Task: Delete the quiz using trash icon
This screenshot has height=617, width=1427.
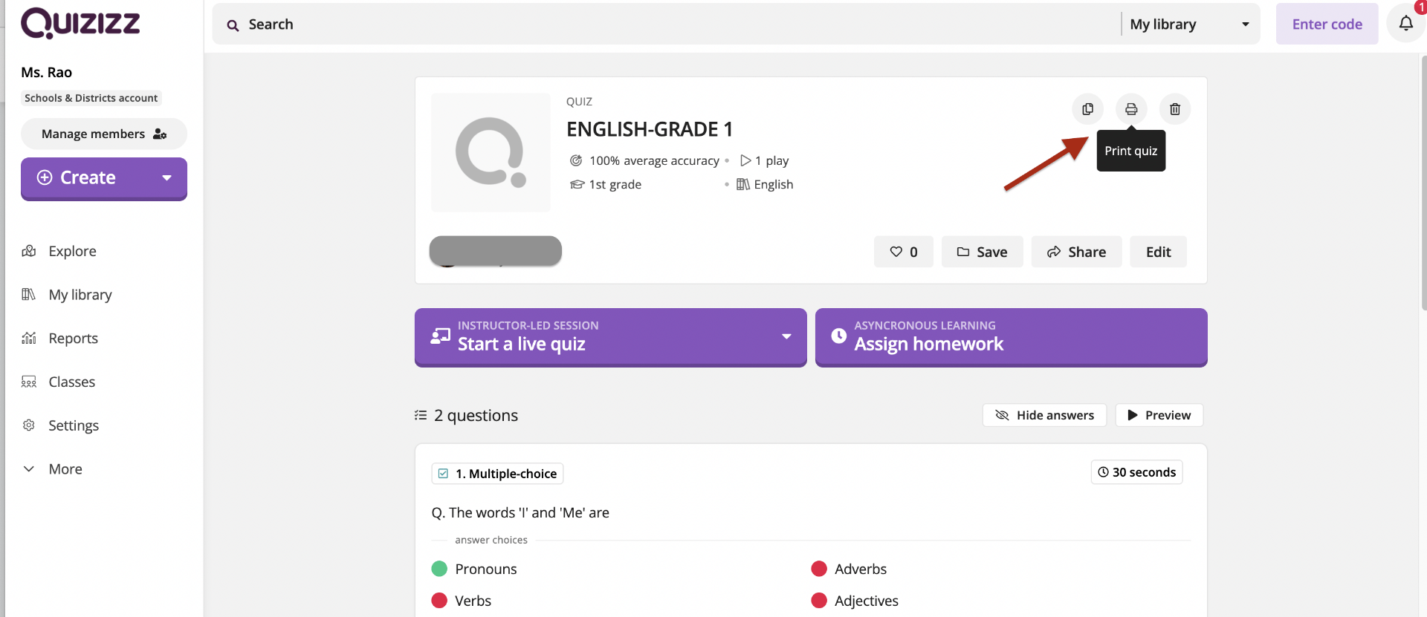Action: 1174,109
